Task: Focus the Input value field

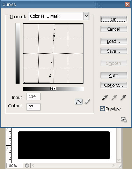Action: click(x=34, y=97)
